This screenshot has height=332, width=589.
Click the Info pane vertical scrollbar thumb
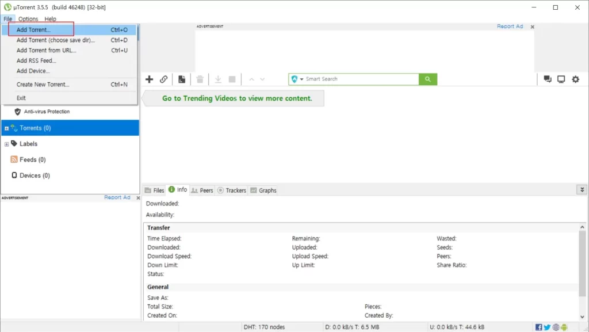point(582,264)
